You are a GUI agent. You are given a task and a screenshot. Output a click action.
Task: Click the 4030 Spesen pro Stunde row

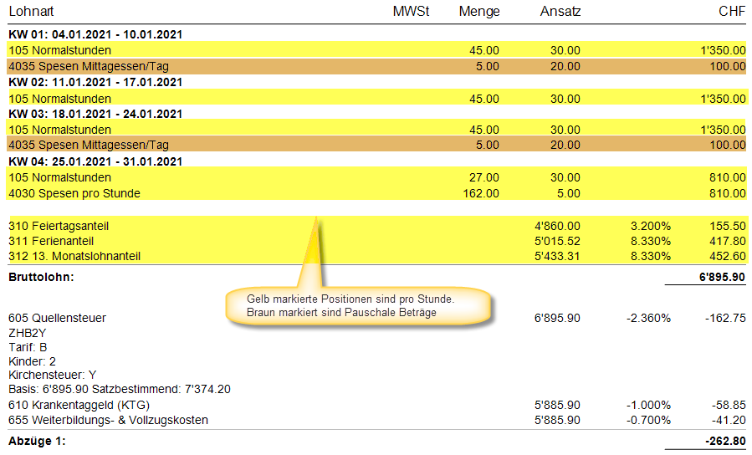point(74,193)
